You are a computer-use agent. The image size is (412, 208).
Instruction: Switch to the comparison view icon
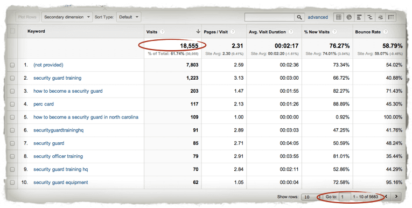[369, 17]
